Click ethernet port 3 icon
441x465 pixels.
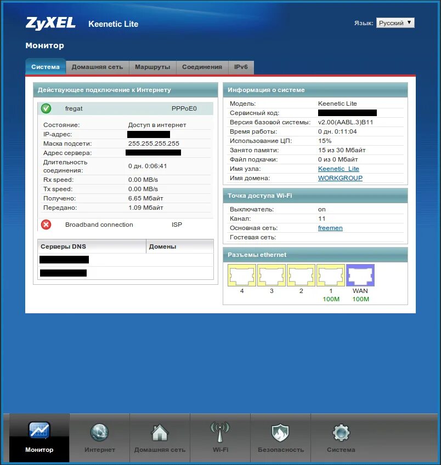(272, 275)
